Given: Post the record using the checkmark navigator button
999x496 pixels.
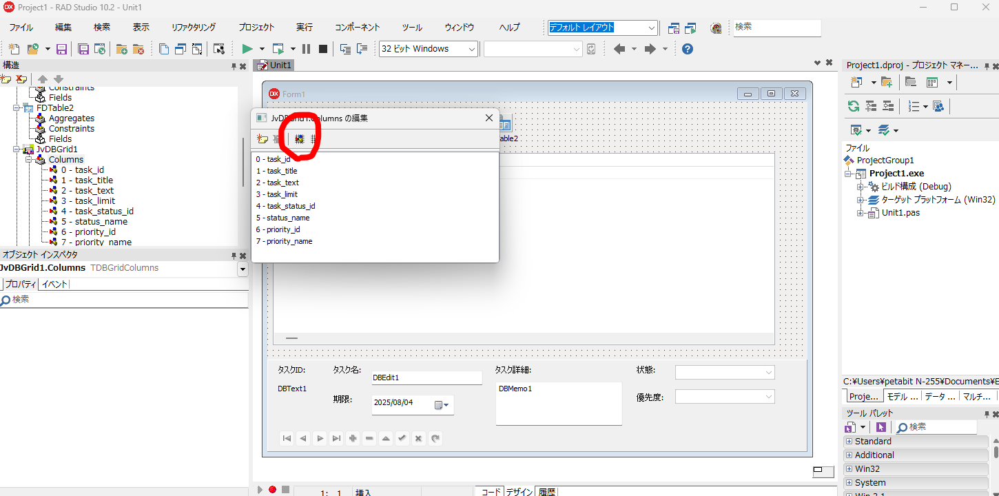Looking at the screenshot, I should pyautogui.click(x=402, y=438).
